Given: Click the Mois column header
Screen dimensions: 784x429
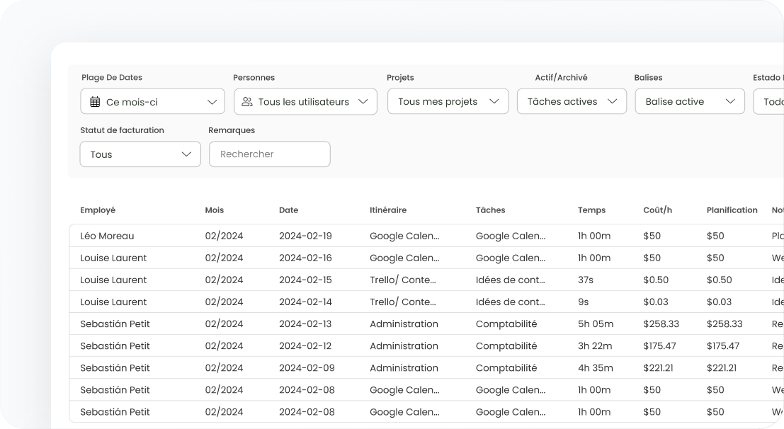Looking at the screenshot, I should click(215, 210).
